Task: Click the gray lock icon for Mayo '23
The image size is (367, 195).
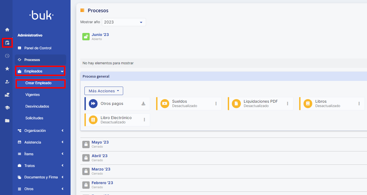Action: click(86, 144)
